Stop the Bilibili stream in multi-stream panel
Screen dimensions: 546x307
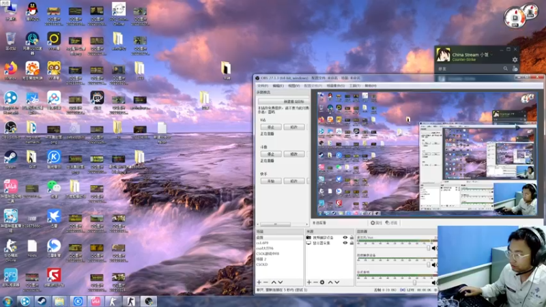point(271,127)
